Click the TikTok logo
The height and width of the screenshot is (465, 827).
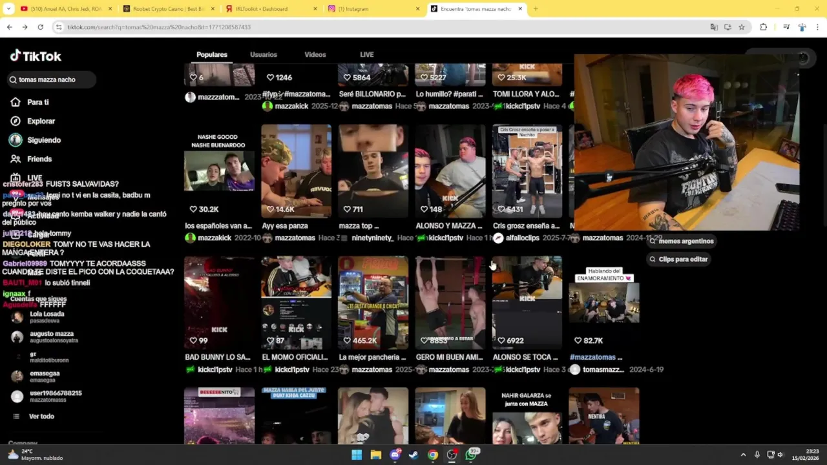36,56
